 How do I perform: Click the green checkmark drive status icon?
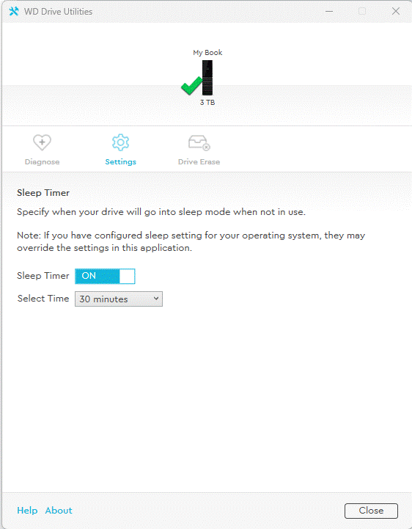(192, 86)
